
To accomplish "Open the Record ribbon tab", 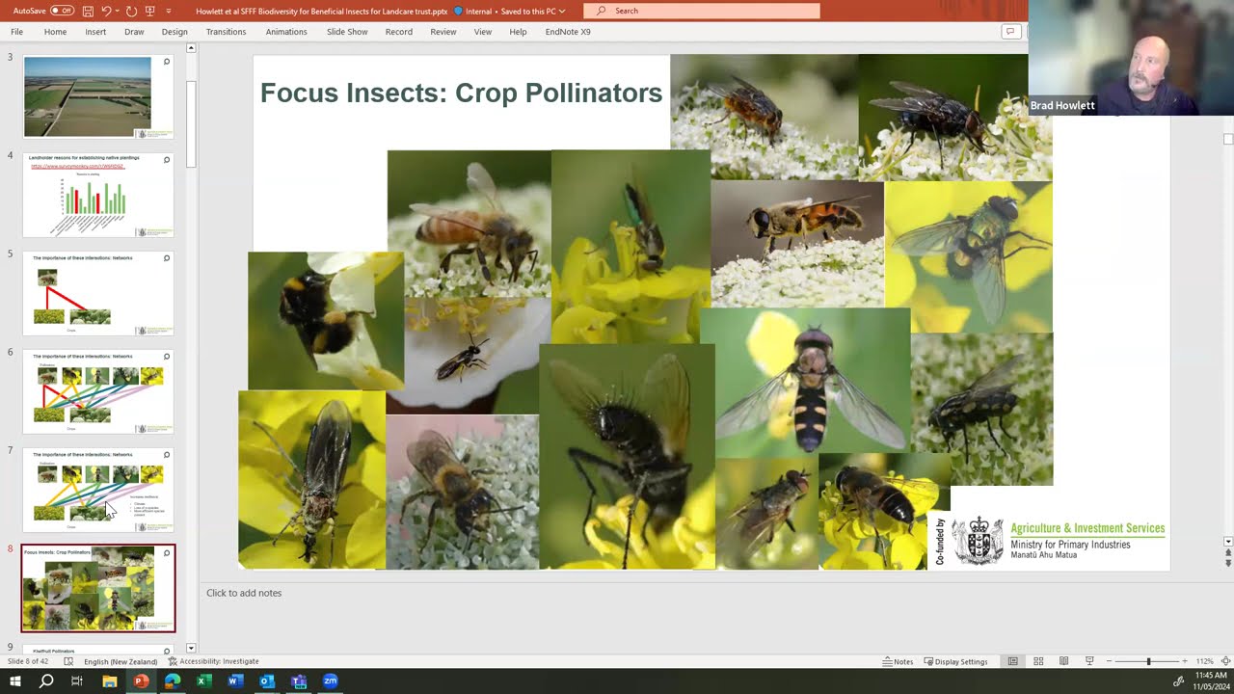I will pos(398,32).
